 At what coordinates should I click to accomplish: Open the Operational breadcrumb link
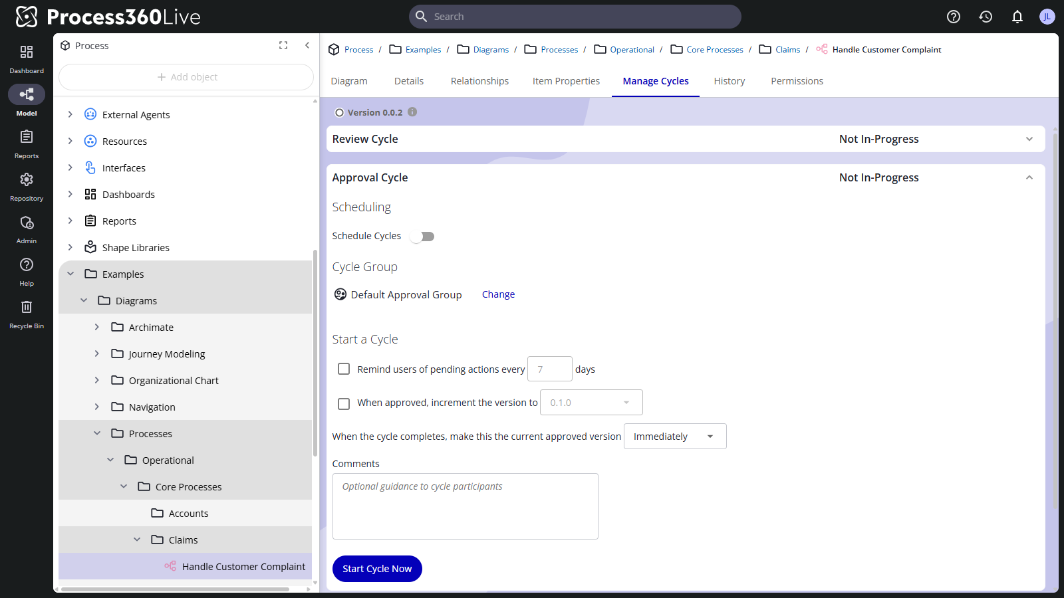pos(632,49)
